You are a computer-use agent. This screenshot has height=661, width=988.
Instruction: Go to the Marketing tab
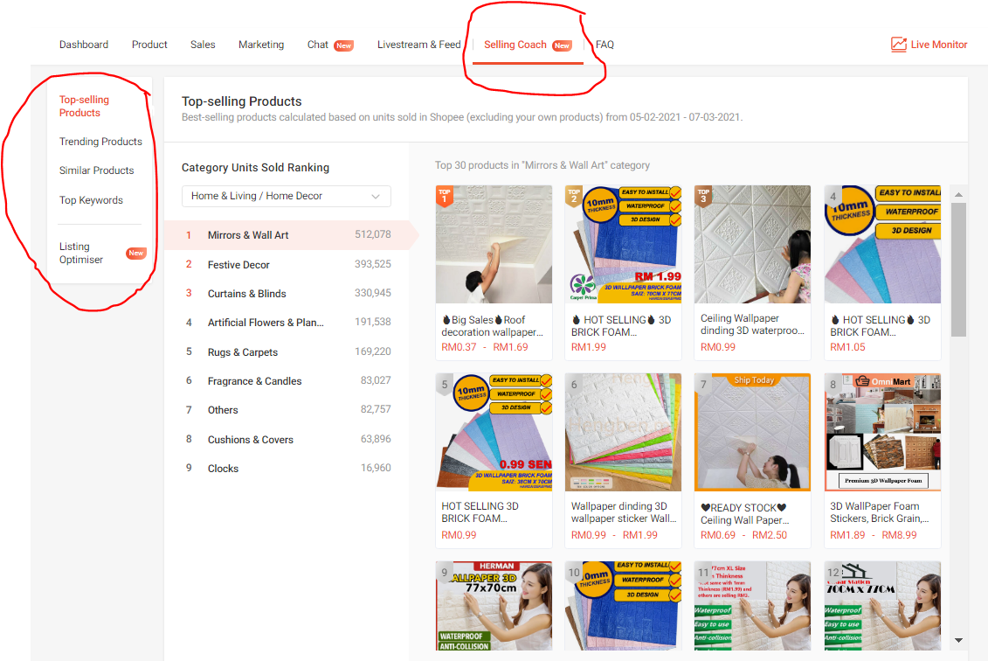[261, 45]
